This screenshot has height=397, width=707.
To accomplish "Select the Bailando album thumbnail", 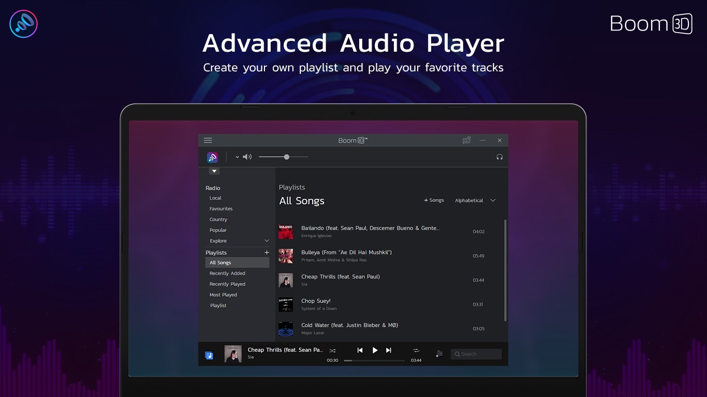I will coord(286,232).
